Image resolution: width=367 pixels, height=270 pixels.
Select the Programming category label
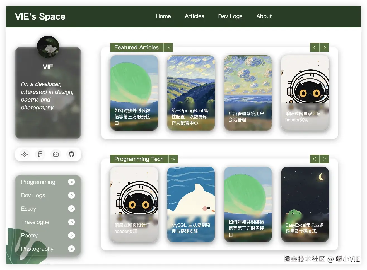point(38,182)
